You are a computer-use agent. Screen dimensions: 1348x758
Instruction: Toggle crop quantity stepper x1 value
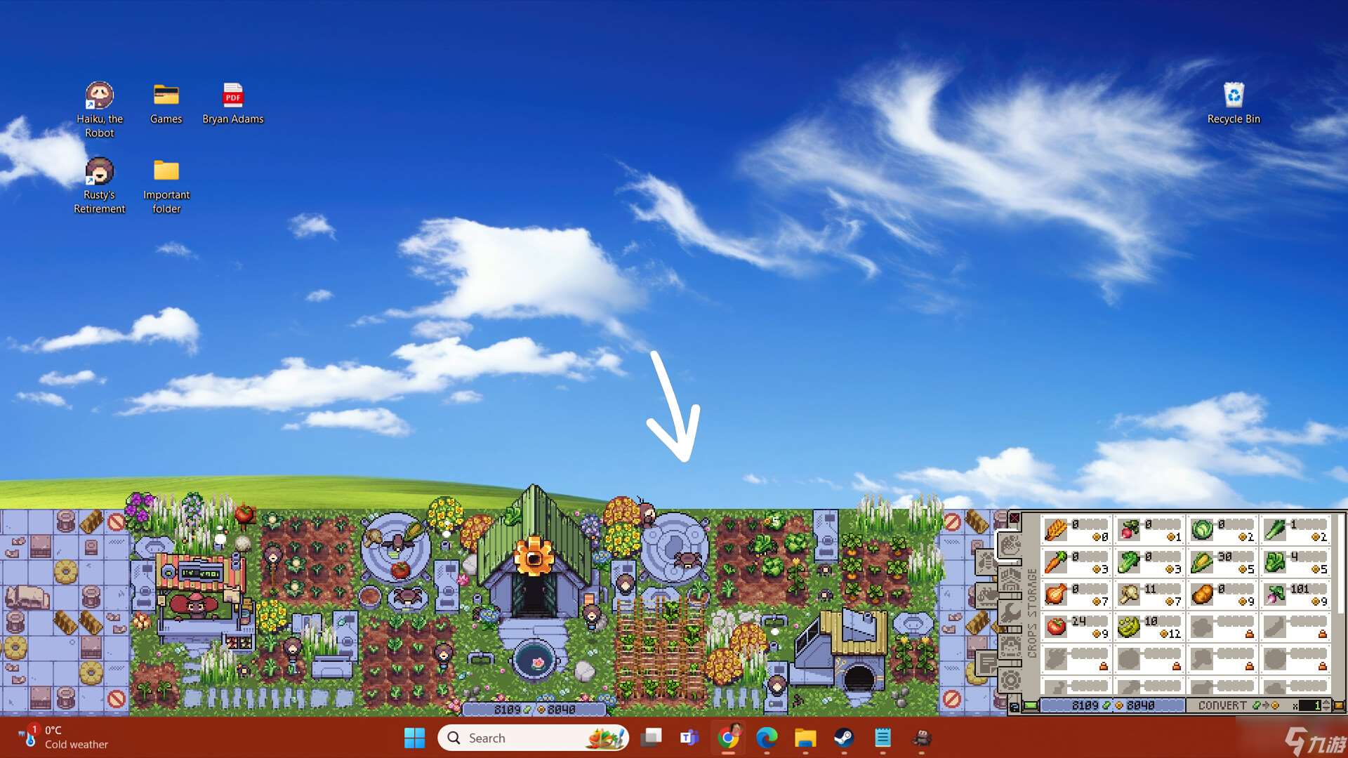pyautogui.click(x=1312, y=707)
